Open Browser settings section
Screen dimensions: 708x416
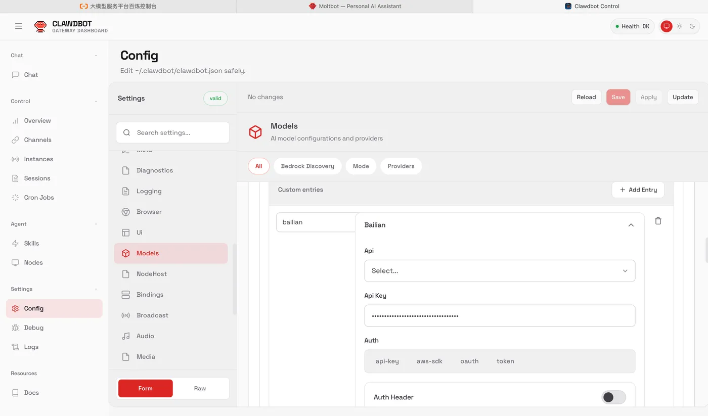coord(149,212)
